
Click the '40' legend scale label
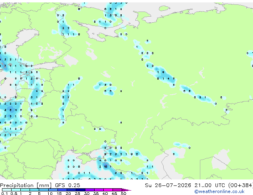[105, 193]
